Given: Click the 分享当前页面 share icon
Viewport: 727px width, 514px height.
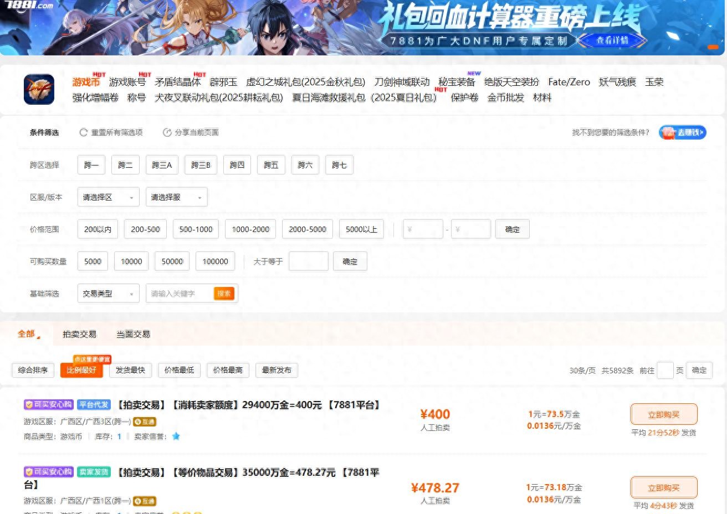Looking at the screenshot, I should click(167, 132).
